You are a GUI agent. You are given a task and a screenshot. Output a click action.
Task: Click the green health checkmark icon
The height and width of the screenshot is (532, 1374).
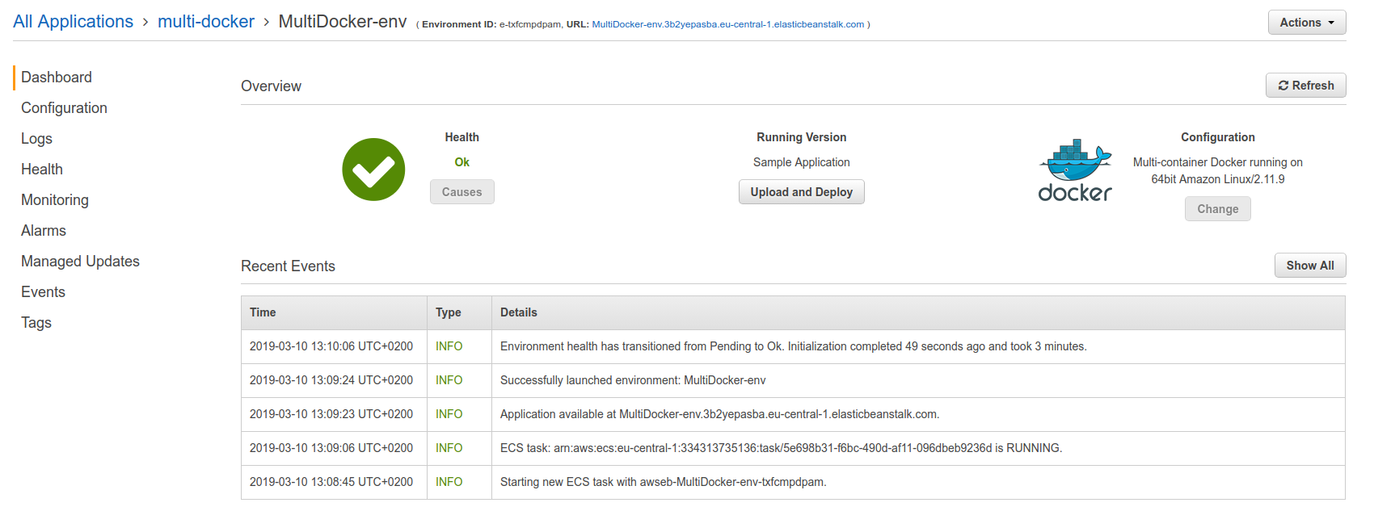(x=373, y=170)
